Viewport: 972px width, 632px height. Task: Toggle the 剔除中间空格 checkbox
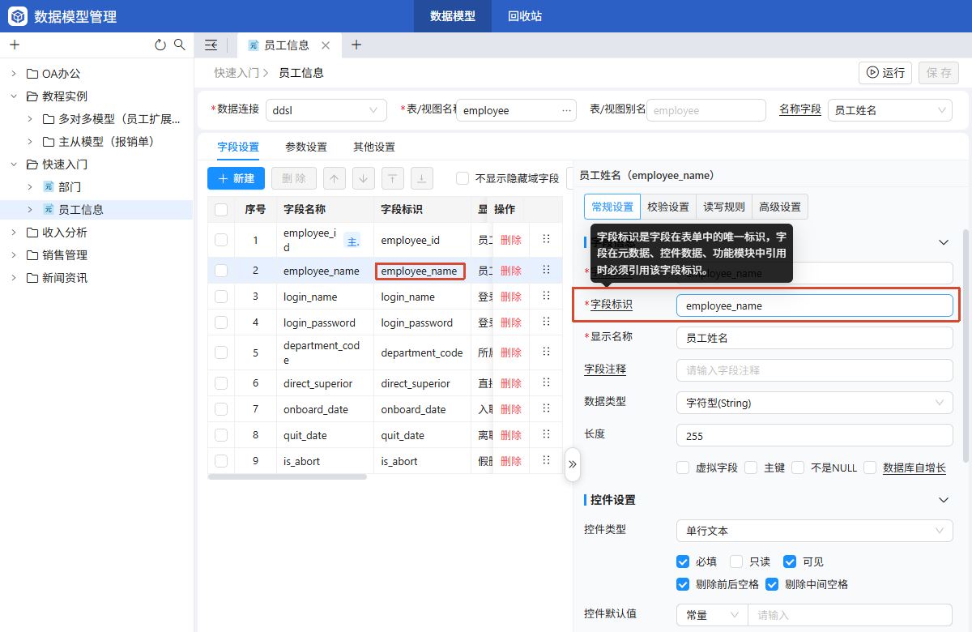tap(772, 584)
